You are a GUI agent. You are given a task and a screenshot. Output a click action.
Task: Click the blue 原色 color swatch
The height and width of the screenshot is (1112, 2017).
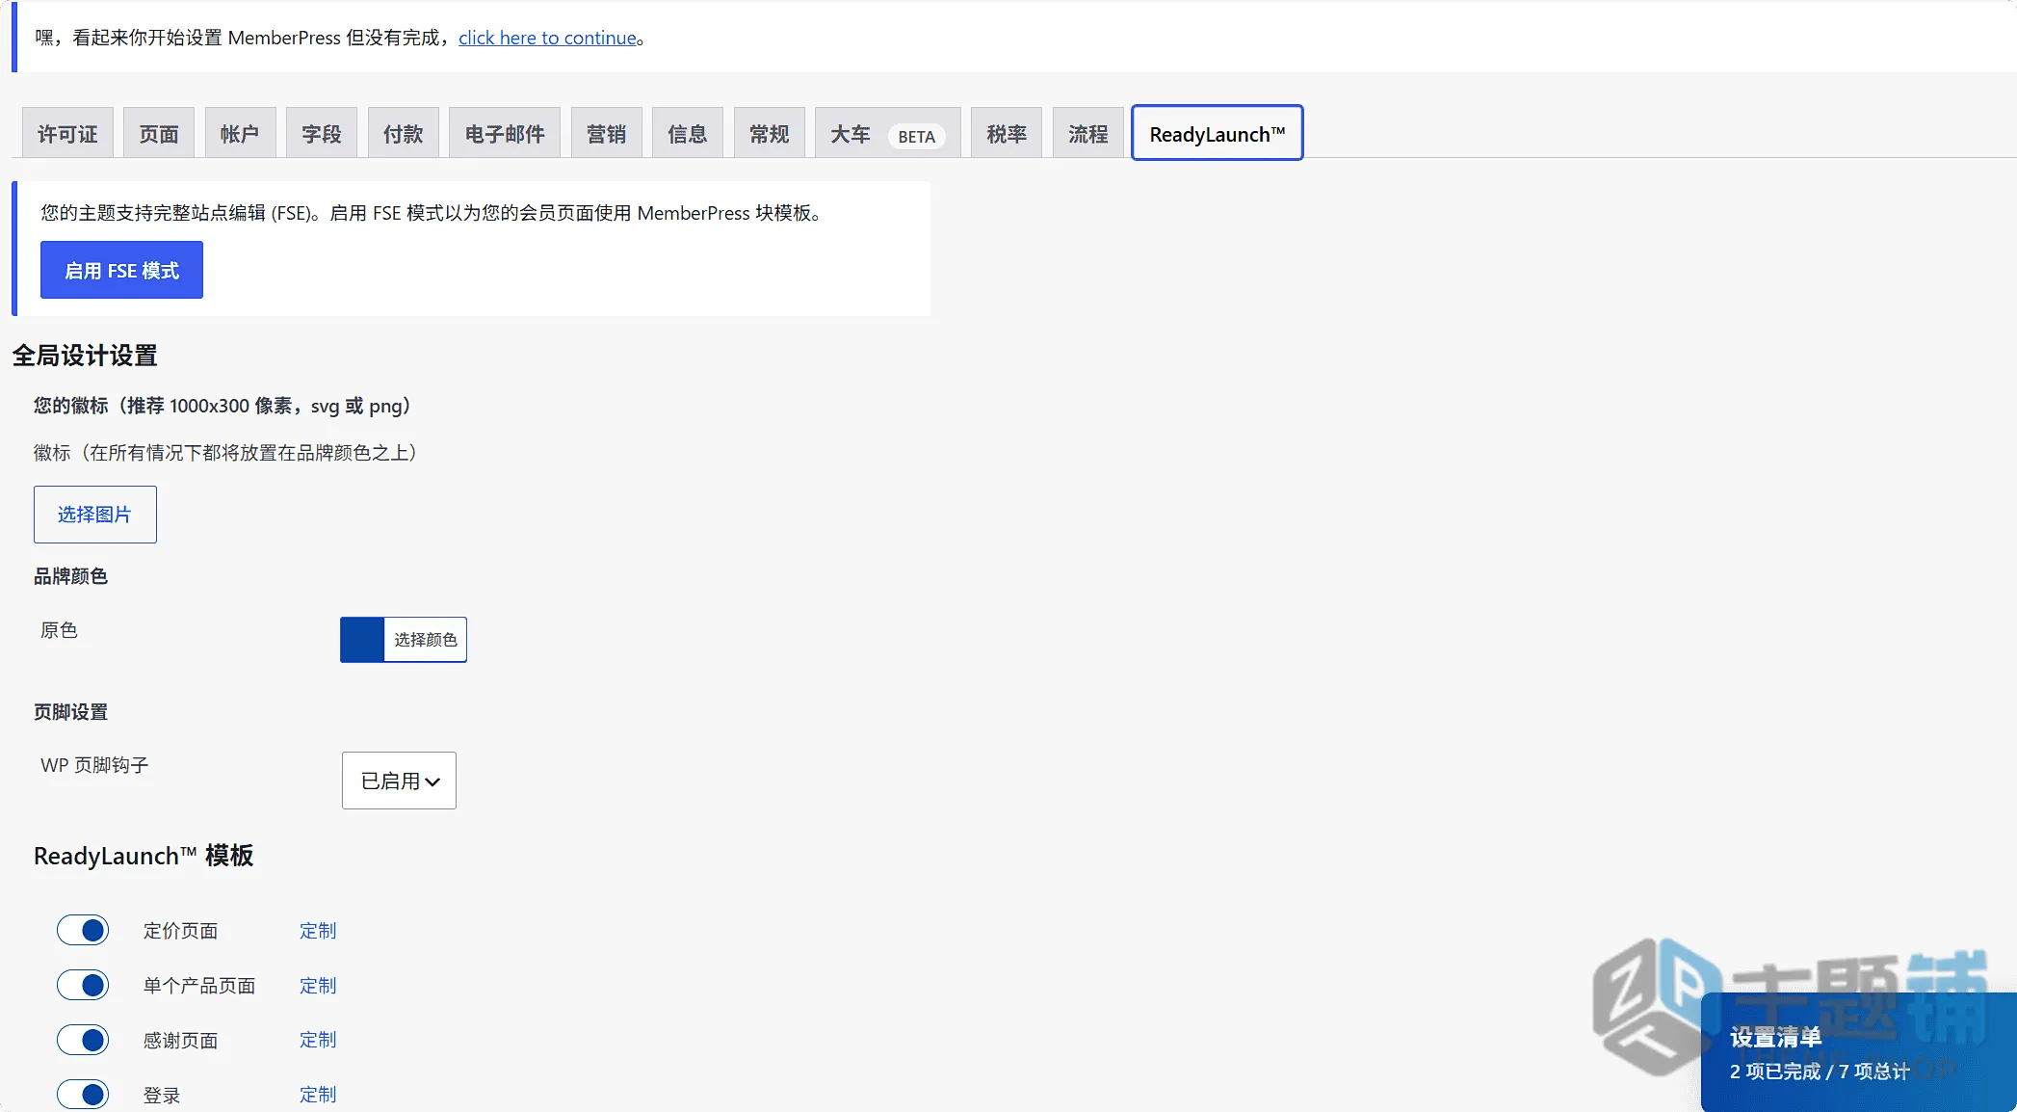(362, 640)
